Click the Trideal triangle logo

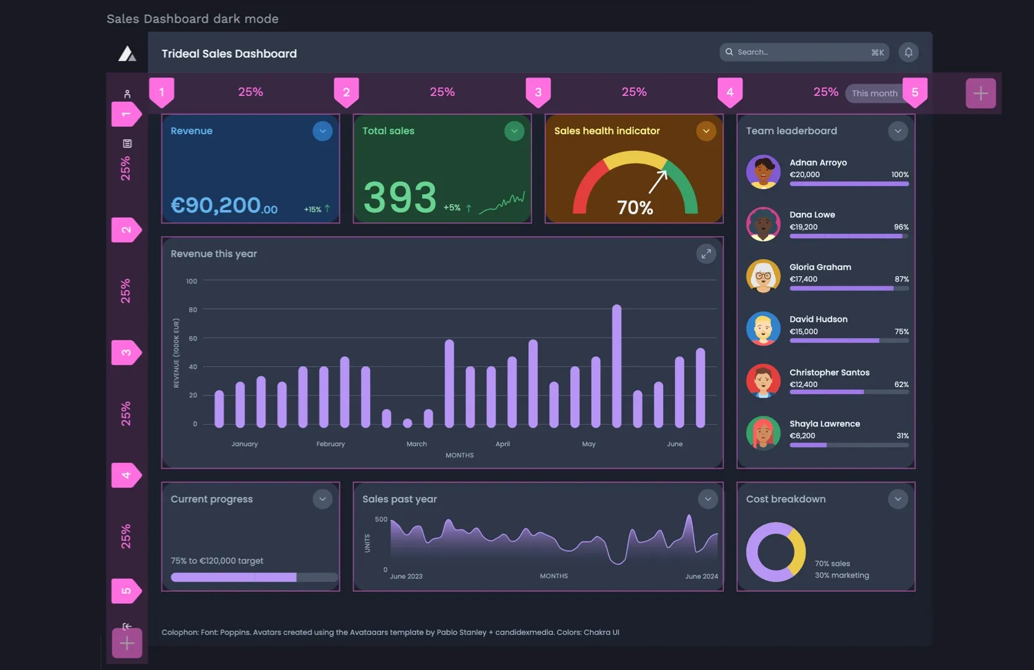[x=127, y=54]
